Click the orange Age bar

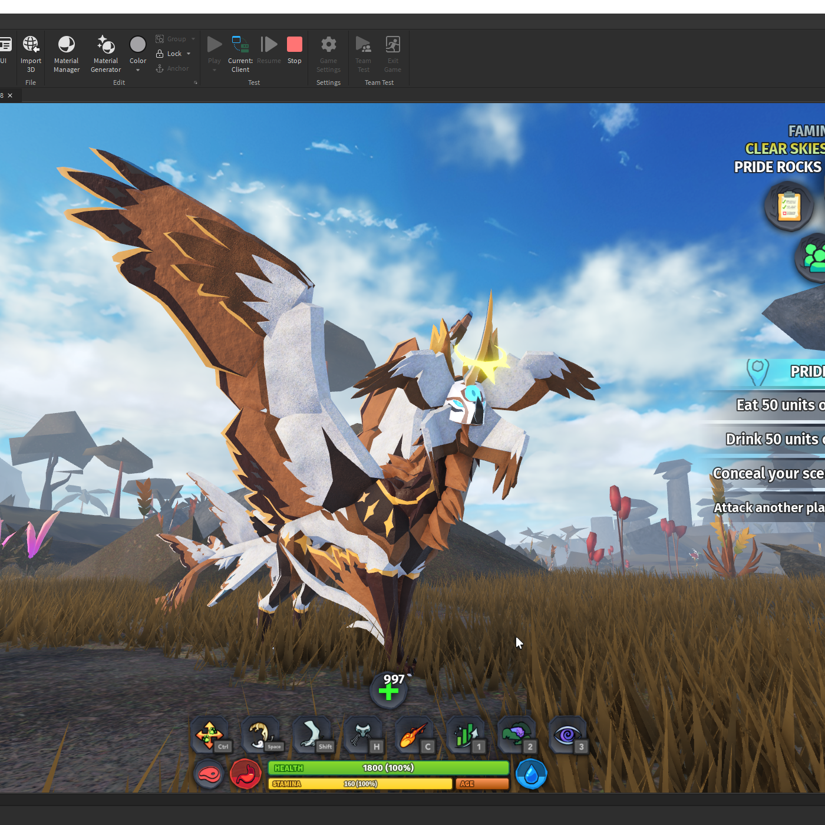[482, 784]
